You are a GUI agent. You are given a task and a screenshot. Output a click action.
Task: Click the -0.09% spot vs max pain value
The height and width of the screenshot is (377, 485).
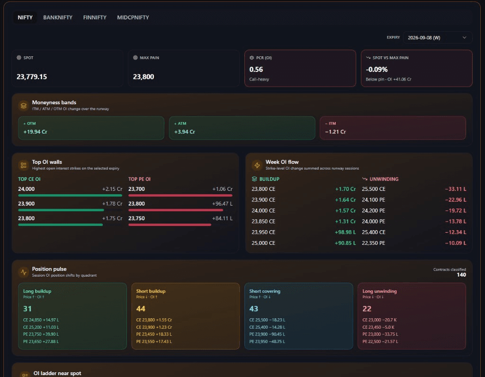pyautogui.click(x=377, y=70)
